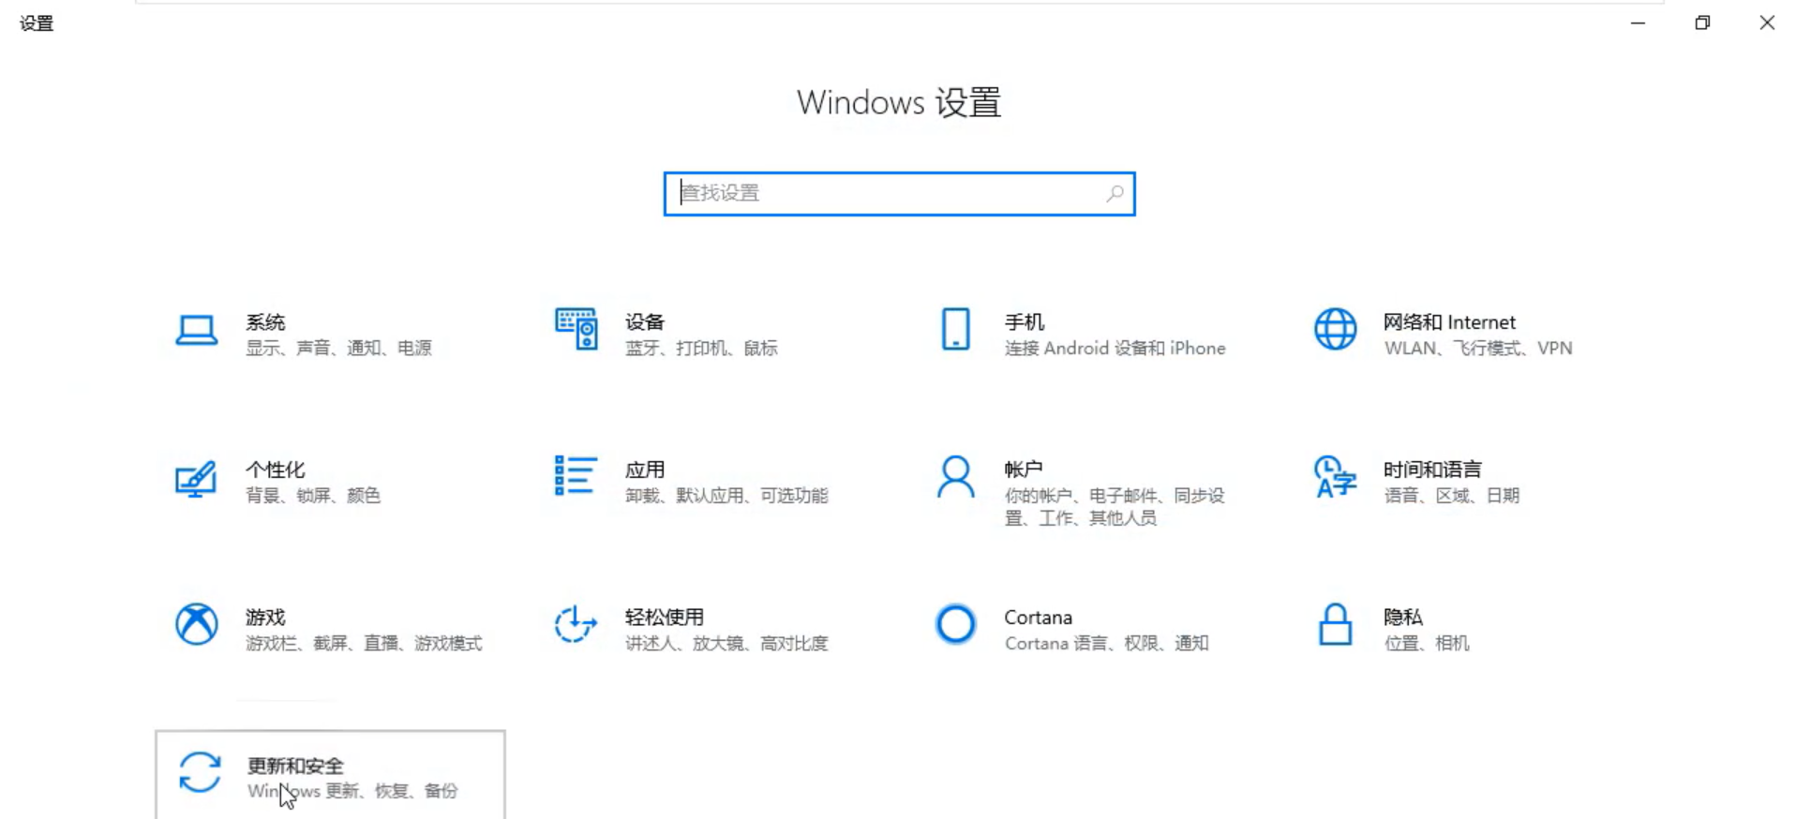
Task: Click the 更新和安全 heading
Action: click(x=295, y=766)
